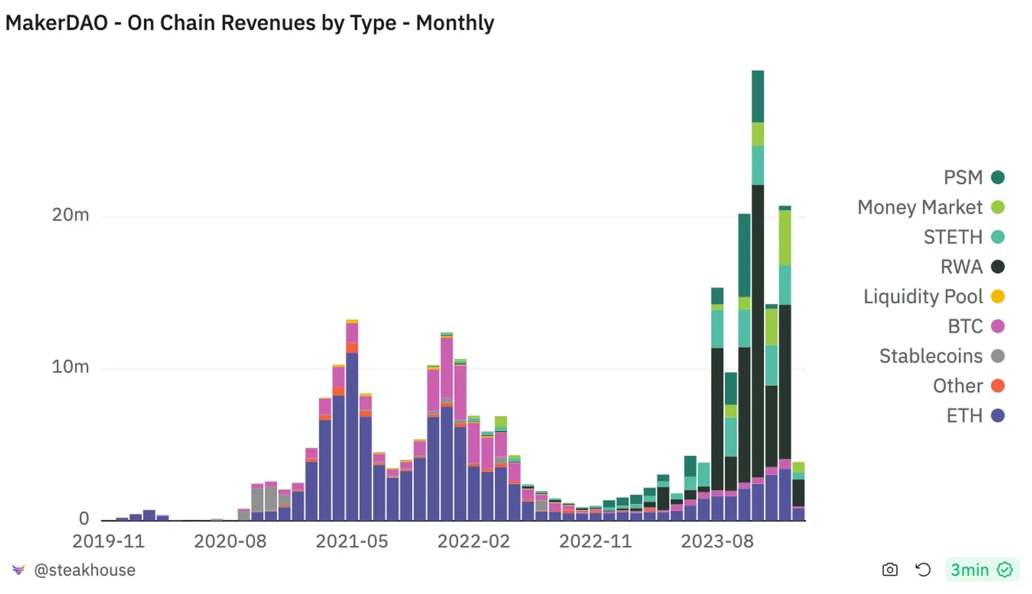Click the 2021-05 peak bar's ETH segment
The height and width of the screenshot is (594, 1032).
click(x=352, y=436)
